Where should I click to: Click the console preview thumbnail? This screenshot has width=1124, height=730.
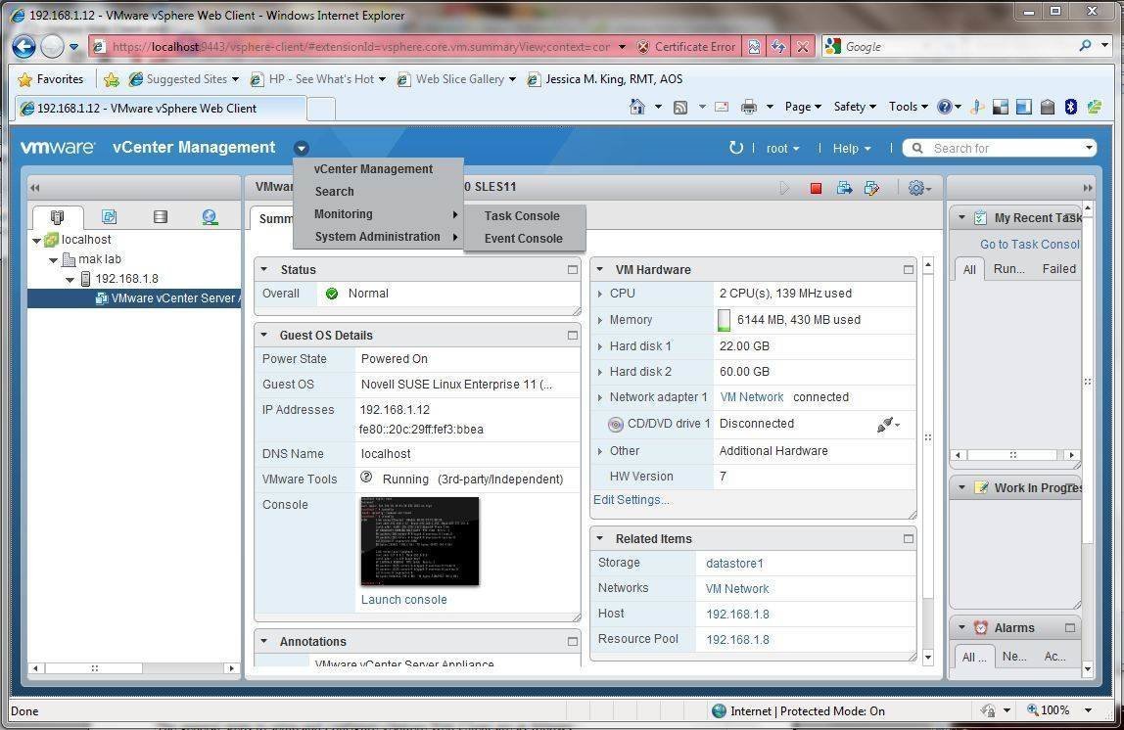tap(419, 541)
